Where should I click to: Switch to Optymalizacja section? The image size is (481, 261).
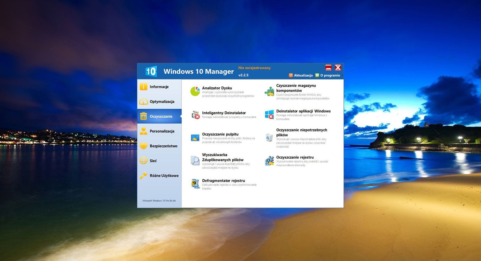162,102
